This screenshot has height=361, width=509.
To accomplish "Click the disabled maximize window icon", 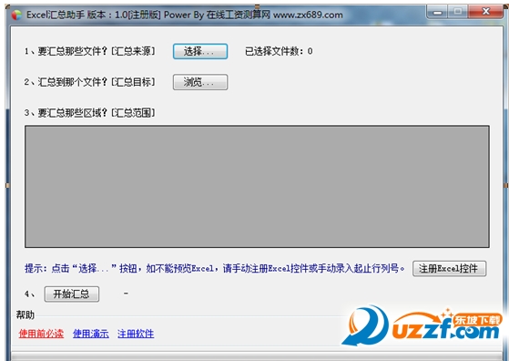I will (458, 12).
